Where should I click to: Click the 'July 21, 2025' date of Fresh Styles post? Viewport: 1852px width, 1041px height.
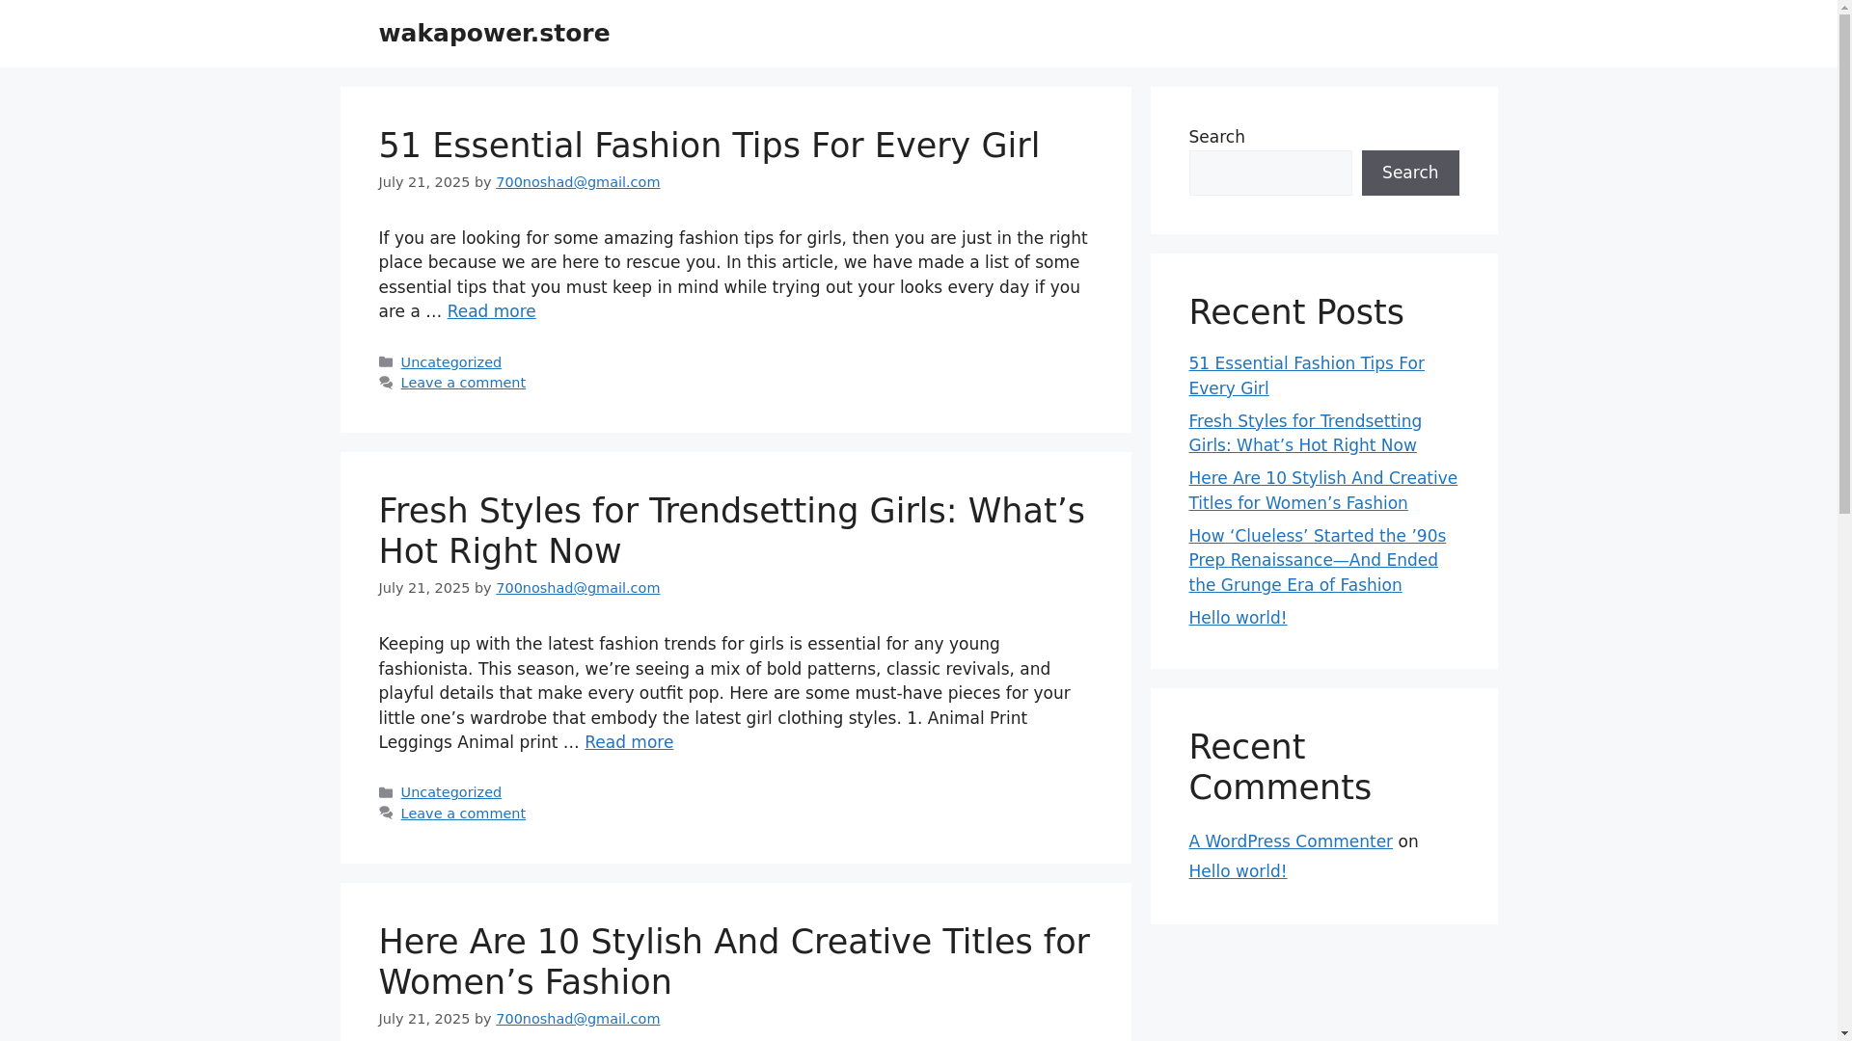[x=424, y=588]
